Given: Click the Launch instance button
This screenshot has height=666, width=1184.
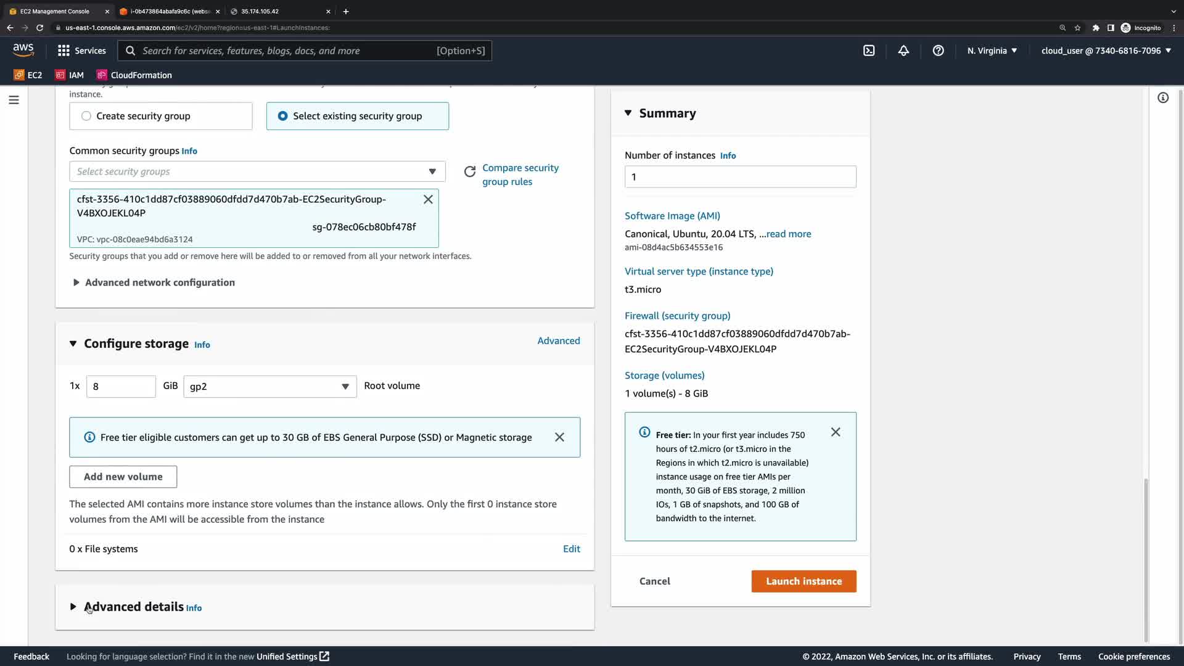Looking at the screenshot, I should pos(804,582).
